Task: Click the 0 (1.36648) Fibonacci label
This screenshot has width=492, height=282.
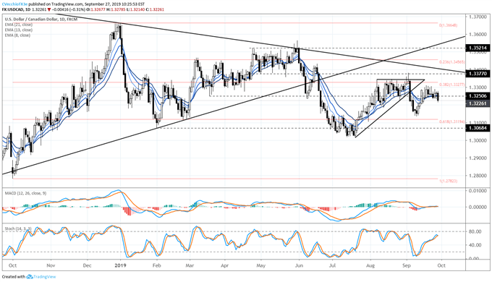Action: coord(448,25)
